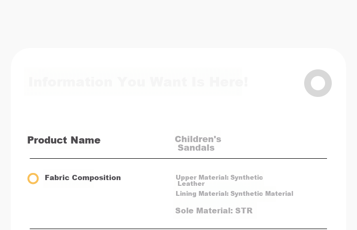Click the divider line below Sole Material

click(x=178, y=229)
